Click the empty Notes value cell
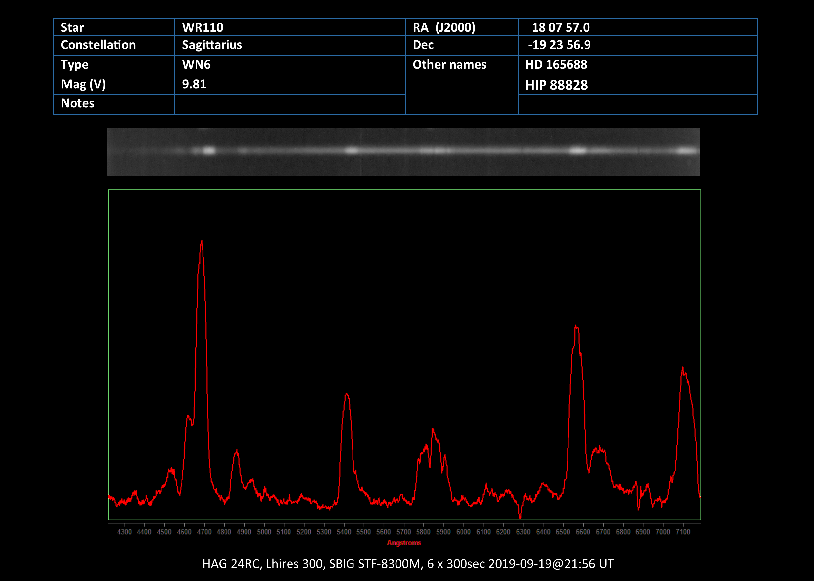 290,104
